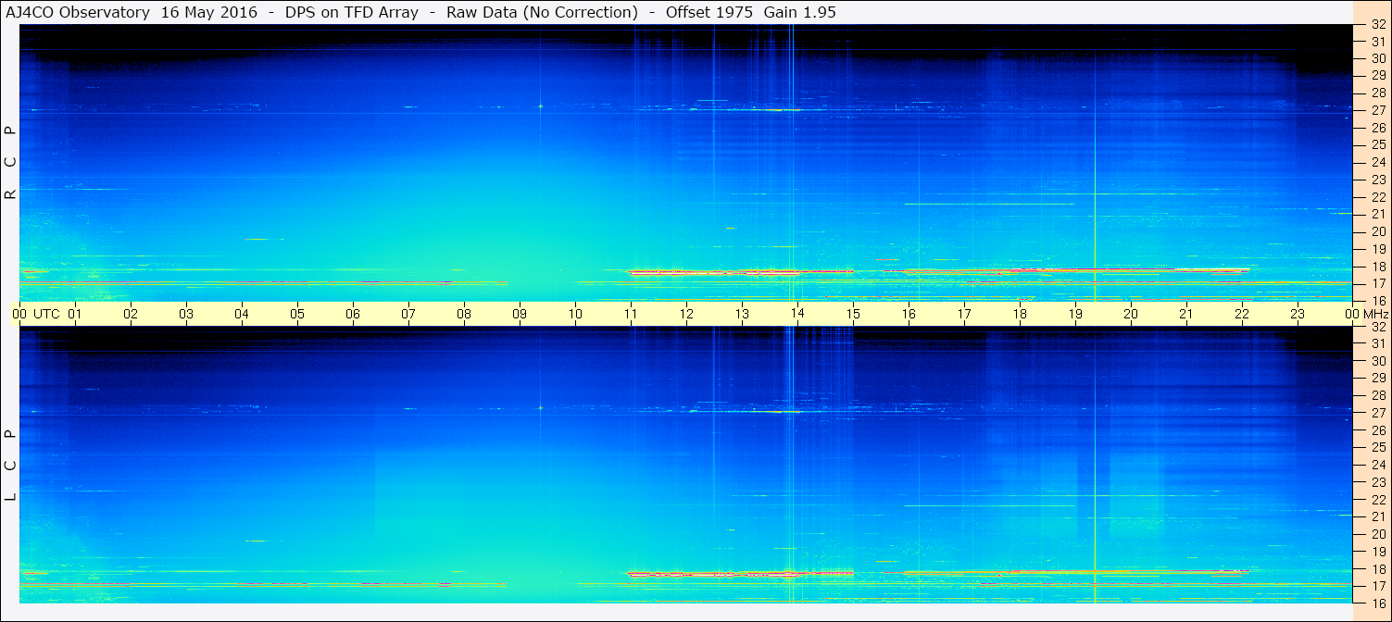The width and height of the screenshot is (1392, 622).
Task: Click the 15 hour marker on the UTC axis
Action: point(853,314)
